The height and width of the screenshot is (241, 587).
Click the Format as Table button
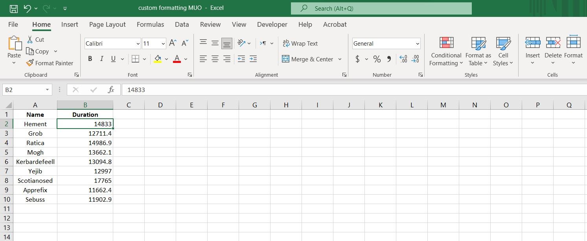[478, 51]
